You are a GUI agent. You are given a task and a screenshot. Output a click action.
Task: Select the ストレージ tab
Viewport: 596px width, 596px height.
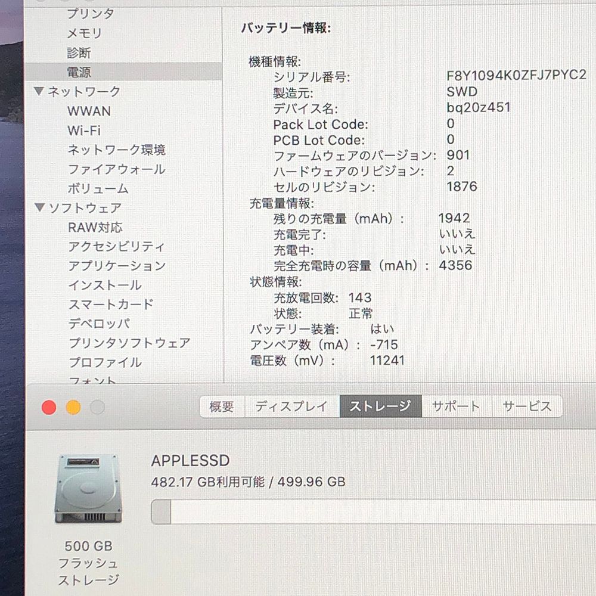click(x=380, y=406)
